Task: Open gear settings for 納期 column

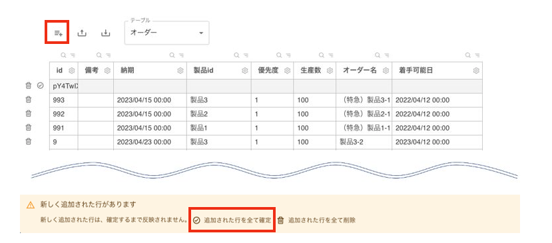Action: (x=180, y=71)
